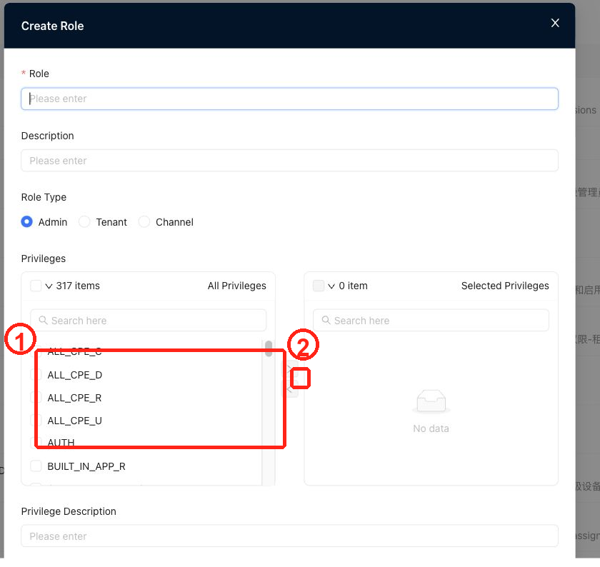Click the Privilege Description input field

[289, 536]
